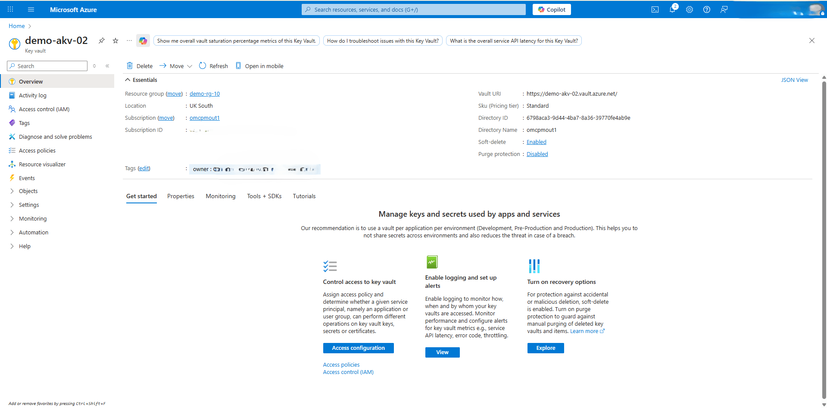Open the demo-rg-10 resource group link
Image resolution: width=827 pixels, height=408 pixels.
tap(204, 93)
